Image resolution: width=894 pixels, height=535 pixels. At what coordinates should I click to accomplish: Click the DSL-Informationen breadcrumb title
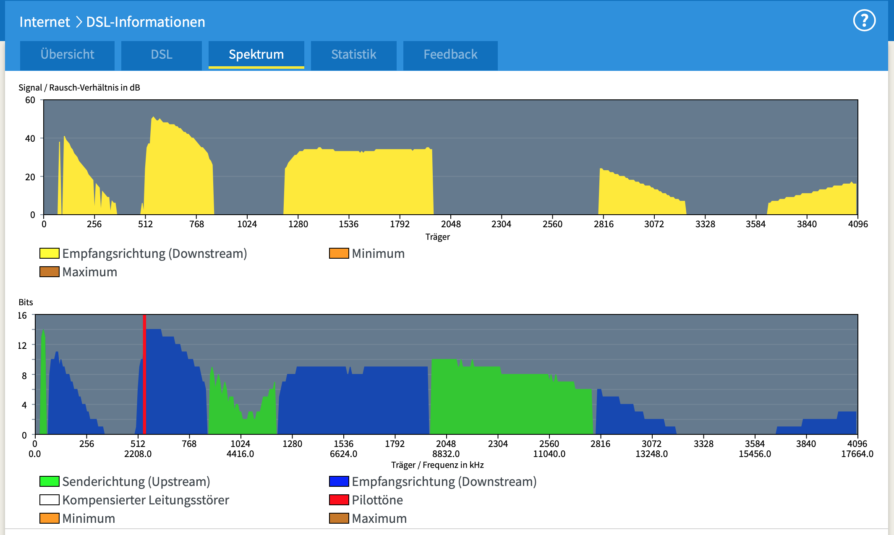pyautogui.click(x=146, y=22)
